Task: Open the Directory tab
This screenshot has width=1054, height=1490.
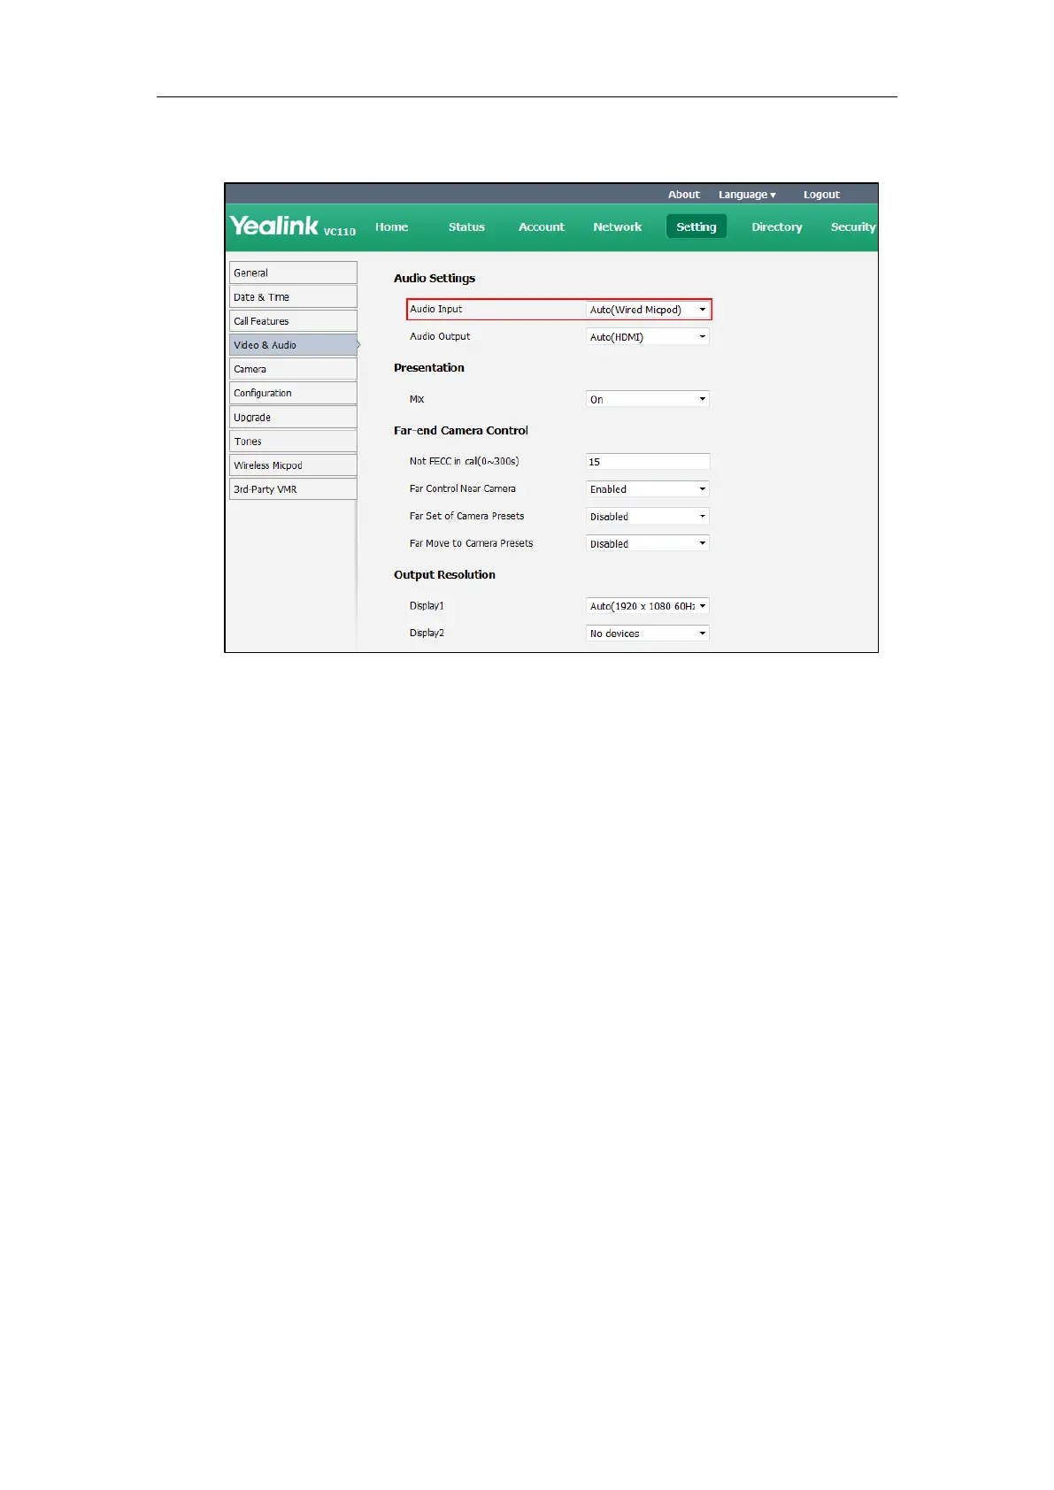Action: 777,227
